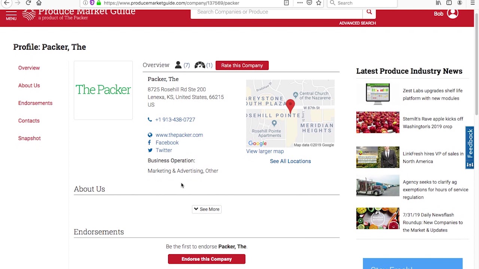Click LinkFresh news thumbnail
Viewport: 479px width, 269px height.
[x=378, y=157]
